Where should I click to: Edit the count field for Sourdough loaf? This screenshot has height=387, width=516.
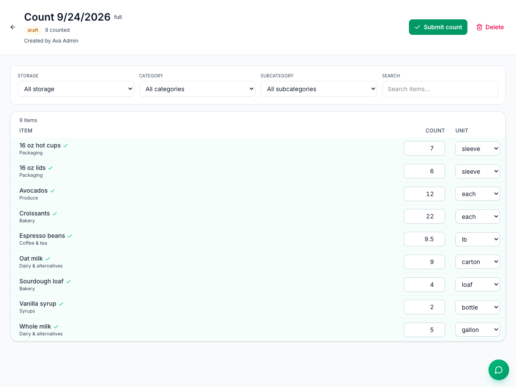[x=424, y=285]
